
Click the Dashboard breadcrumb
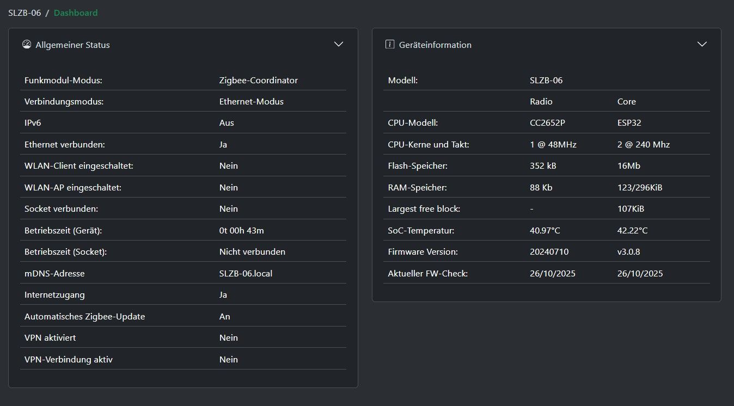tap(76, 13)
